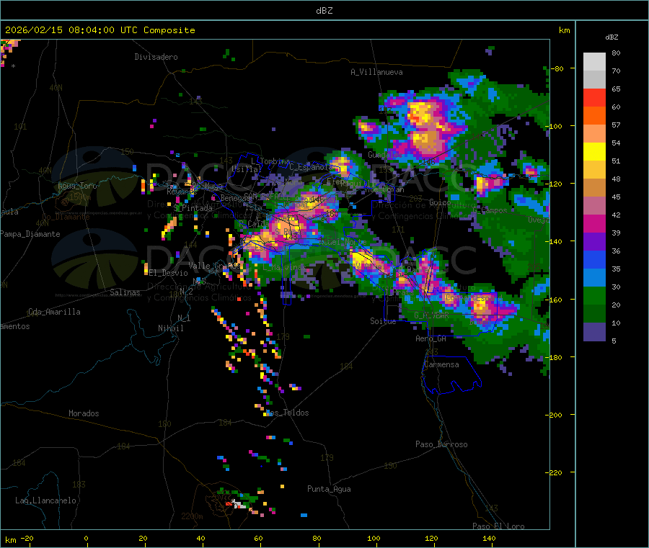
Task: Click the Morados map label
Action: [x=84, y=413]
